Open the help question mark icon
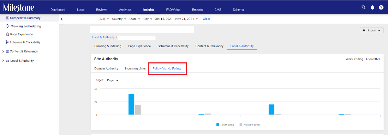 point(381,7)
